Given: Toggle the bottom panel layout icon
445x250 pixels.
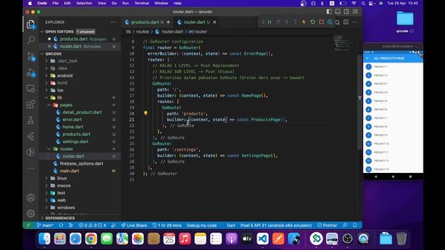Looking at the screenshot, I should (338, 12).
